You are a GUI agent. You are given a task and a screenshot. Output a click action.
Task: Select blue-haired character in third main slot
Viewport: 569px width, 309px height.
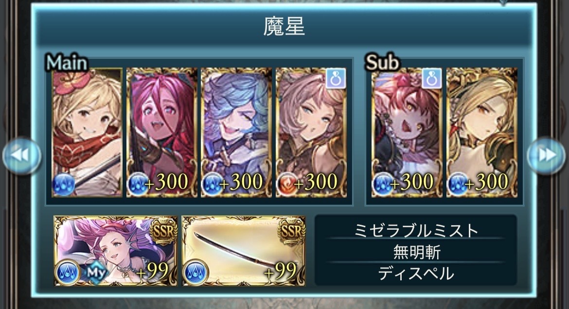(236, 132)
